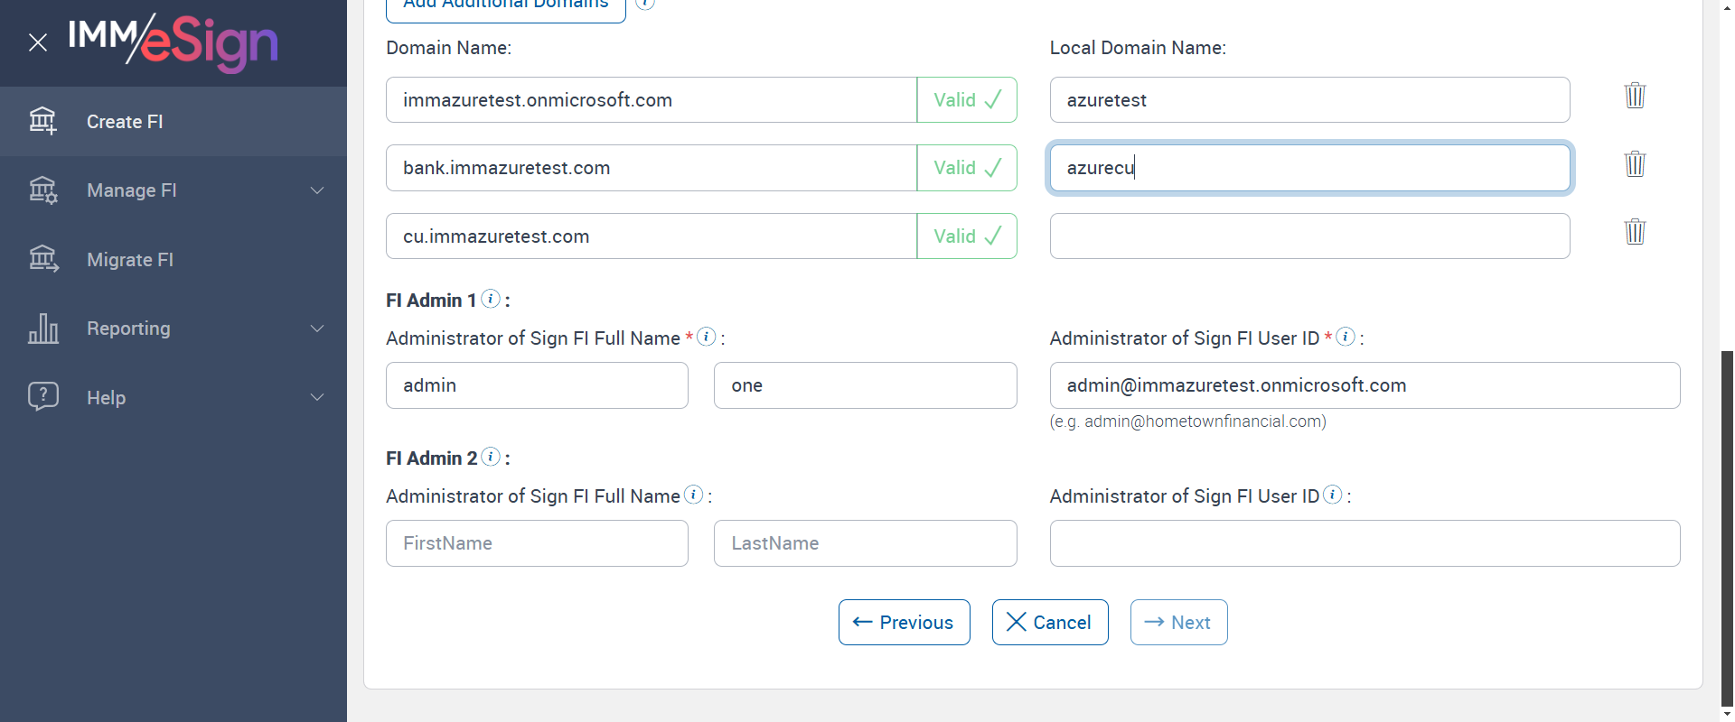
Task: Expand the Help menu chevron
Action: (317, 397)
